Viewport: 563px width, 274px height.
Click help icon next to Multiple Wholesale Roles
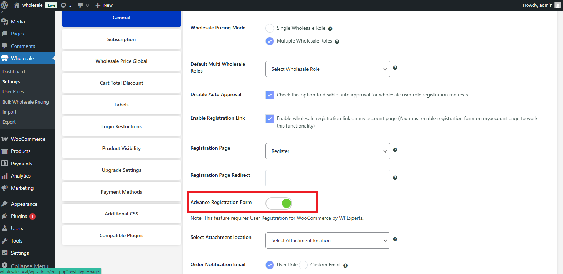(x=337, y=41)
